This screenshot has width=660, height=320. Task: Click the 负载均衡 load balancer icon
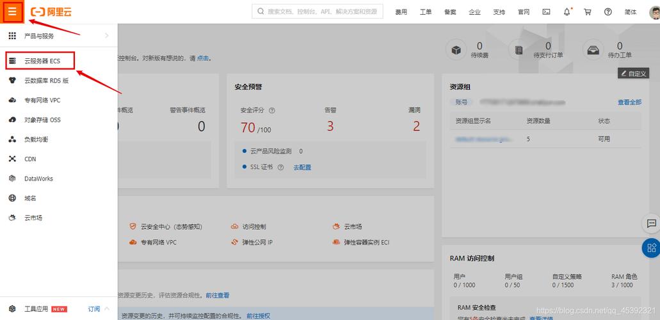(x=12, y=140)
